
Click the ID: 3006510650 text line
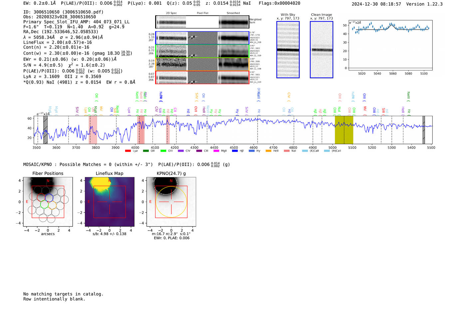pos(63,12)
